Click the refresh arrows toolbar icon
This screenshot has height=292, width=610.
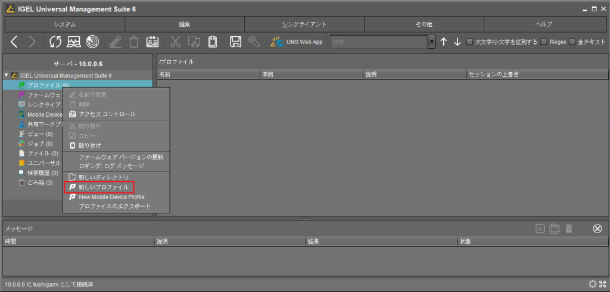(55, 42)
